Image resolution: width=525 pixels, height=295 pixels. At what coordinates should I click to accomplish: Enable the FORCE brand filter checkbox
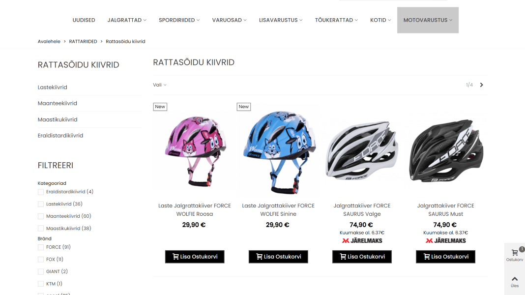coord(41,247)
